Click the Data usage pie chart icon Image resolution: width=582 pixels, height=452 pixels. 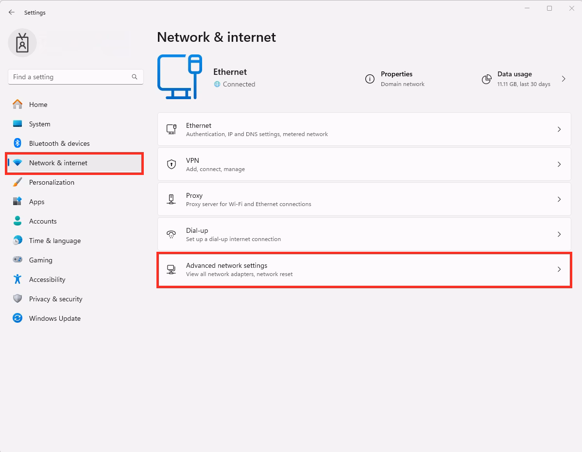tap(487, 79)
